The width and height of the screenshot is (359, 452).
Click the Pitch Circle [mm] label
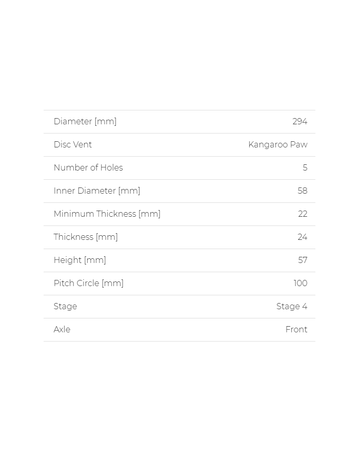[x=89, y=284]
